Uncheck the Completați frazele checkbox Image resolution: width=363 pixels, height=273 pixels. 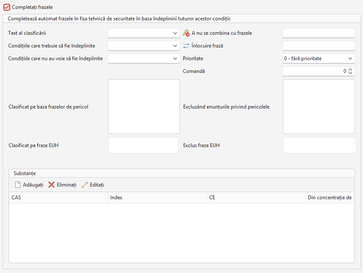click(x=7, y=7)
